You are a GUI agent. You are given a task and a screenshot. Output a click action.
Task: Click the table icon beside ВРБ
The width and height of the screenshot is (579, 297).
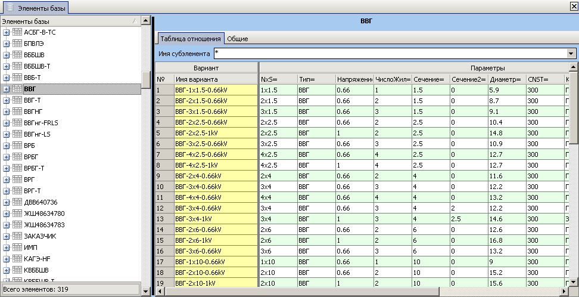click(x=17, y=146)
